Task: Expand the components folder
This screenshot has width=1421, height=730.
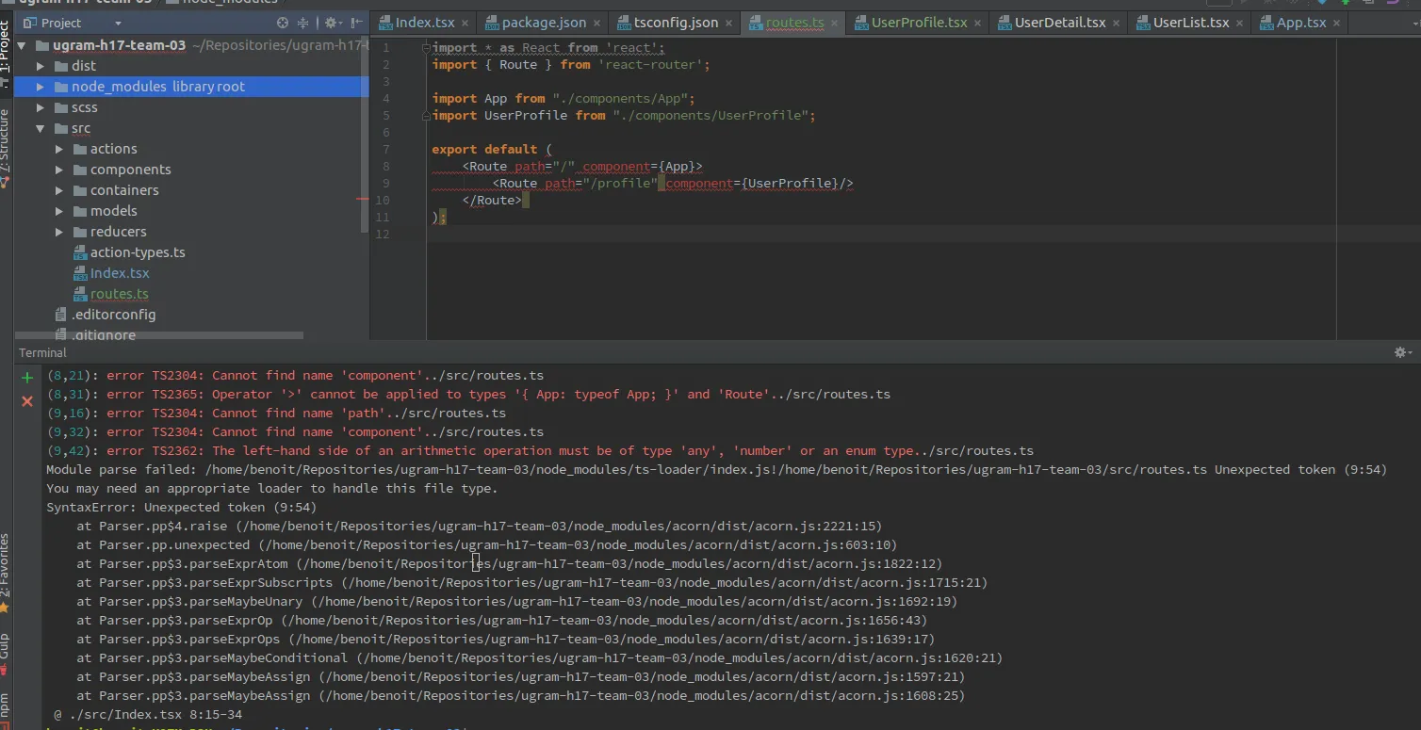Action: [x=59, y=170]
